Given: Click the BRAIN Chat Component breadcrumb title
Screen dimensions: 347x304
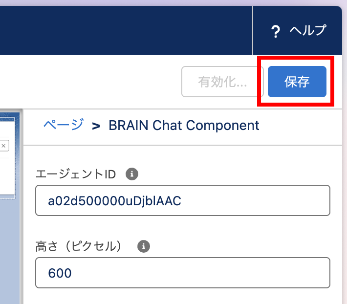Looking at the screenshot, I should point(184,126).
